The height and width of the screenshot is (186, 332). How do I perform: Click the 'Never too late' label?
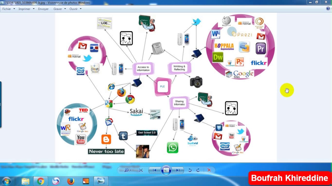tap(106, 151)
